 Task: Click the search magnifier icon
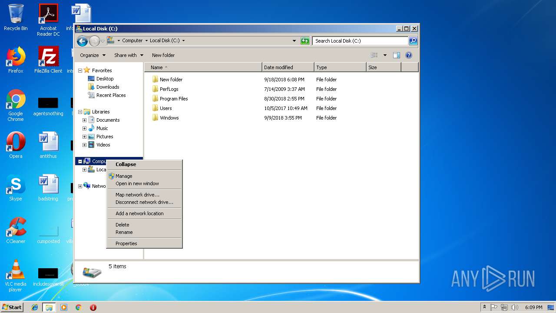pos(413,41)
